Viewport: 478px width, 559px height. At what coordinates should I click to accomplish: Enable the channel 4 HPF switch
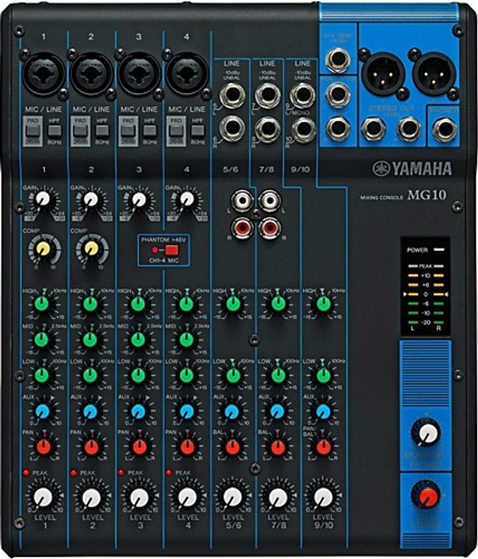[198, 131]
